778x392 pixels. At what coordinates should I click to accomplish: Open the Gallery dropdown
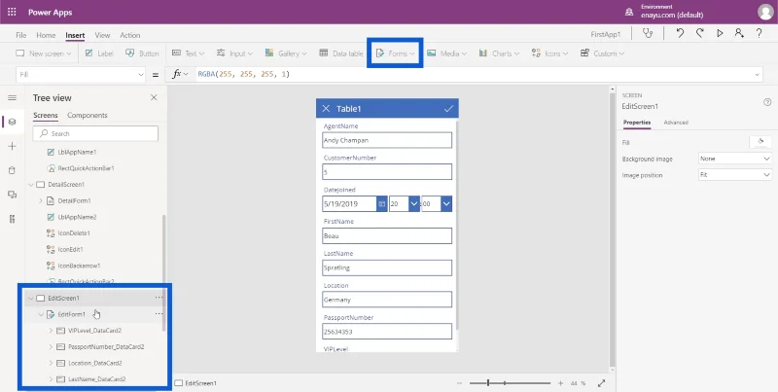click(x=286, y=53)
